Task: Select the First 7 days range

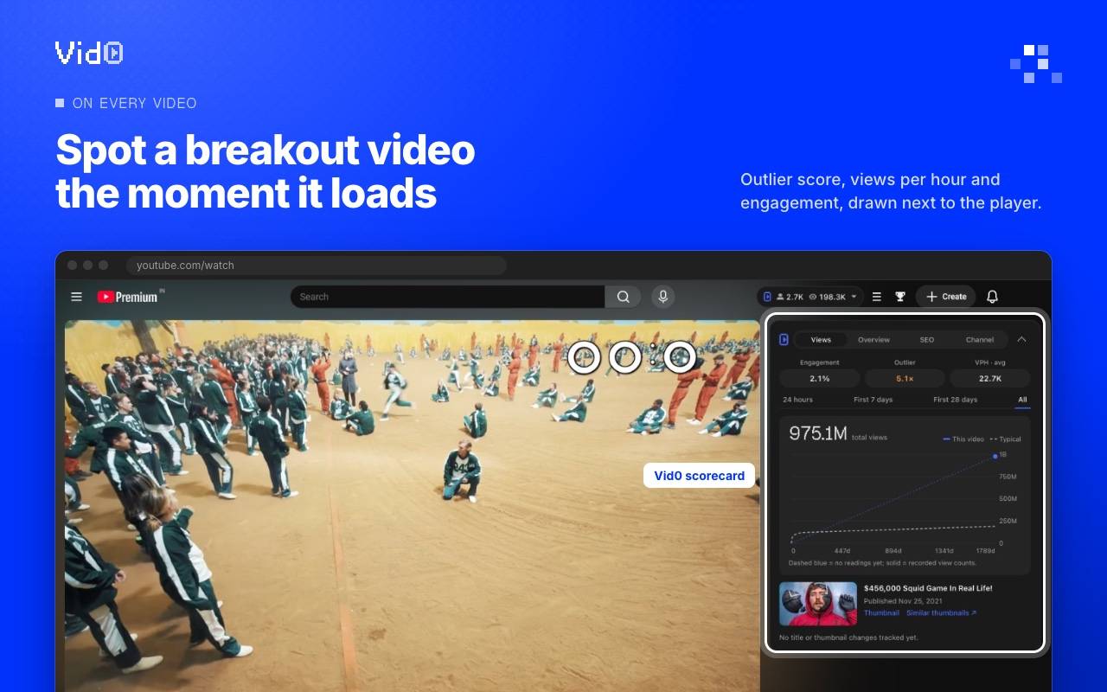Action: 873,400
